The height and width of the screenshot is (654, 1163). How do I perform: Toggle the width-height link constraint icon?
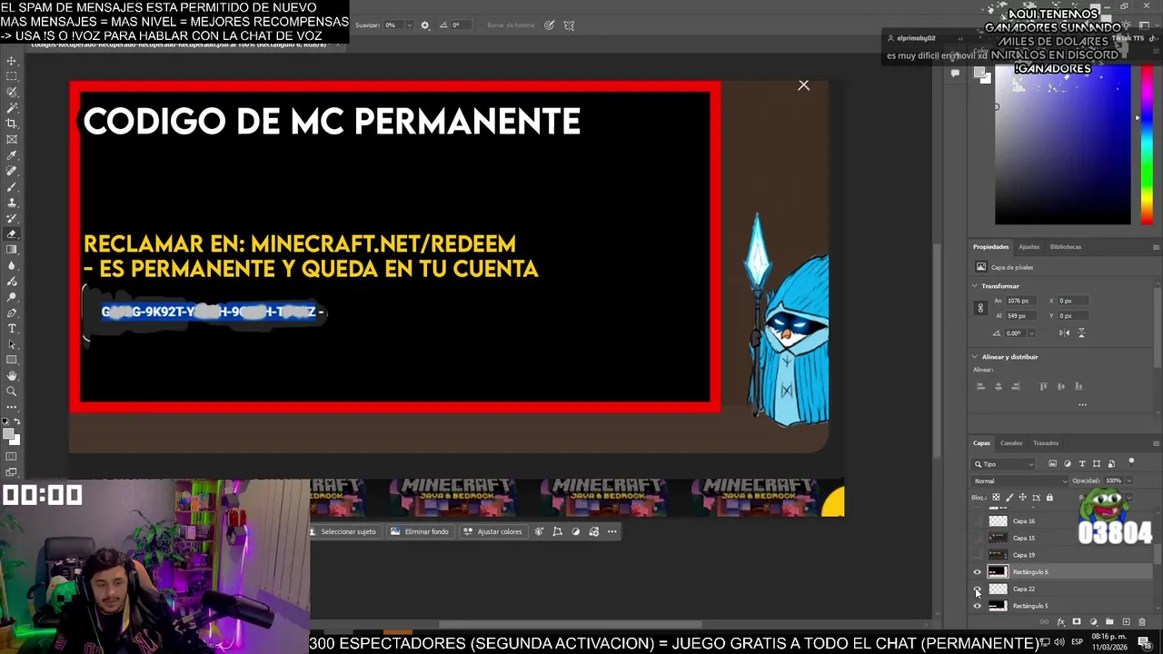coord(979,308)
